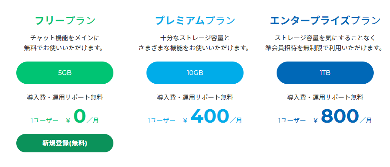Click the ¥400/月 price text

(213, 117)
